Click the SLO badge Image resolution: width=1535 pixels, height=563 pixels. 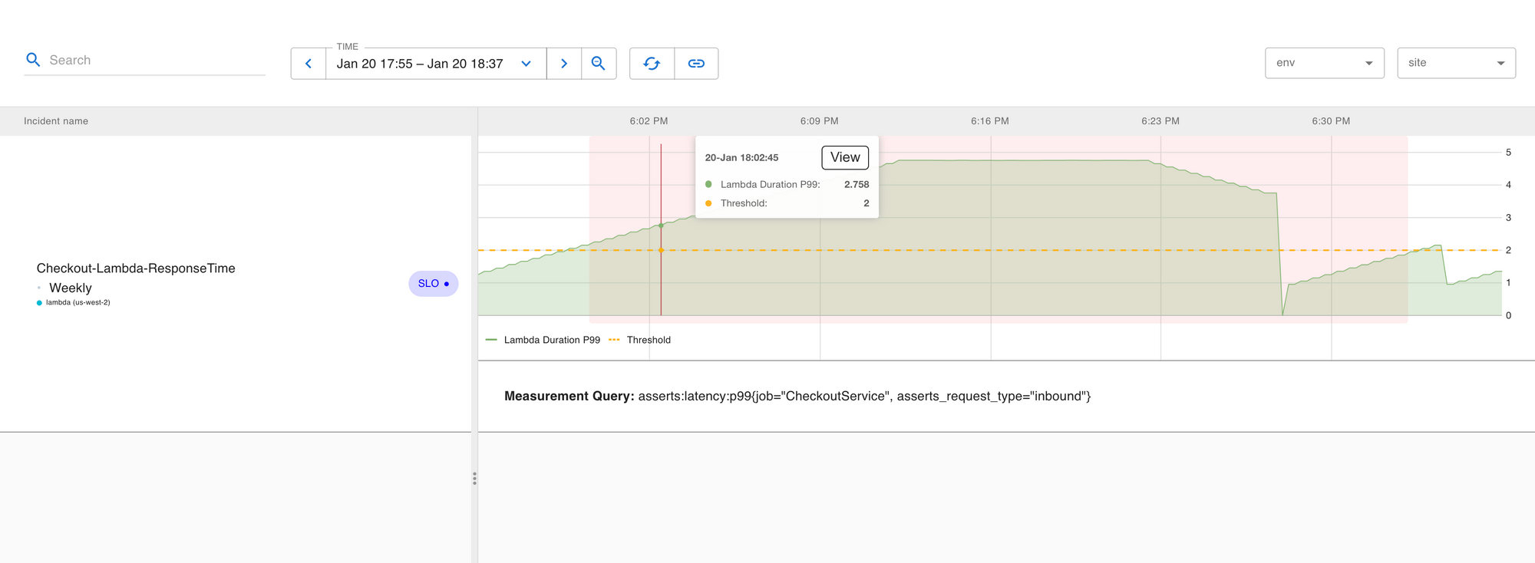click(x=433, y=284)
